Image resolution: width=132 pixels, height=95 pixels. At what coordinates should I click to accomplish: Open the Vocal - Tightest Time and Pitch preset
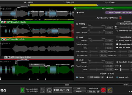tap(119, 13)
